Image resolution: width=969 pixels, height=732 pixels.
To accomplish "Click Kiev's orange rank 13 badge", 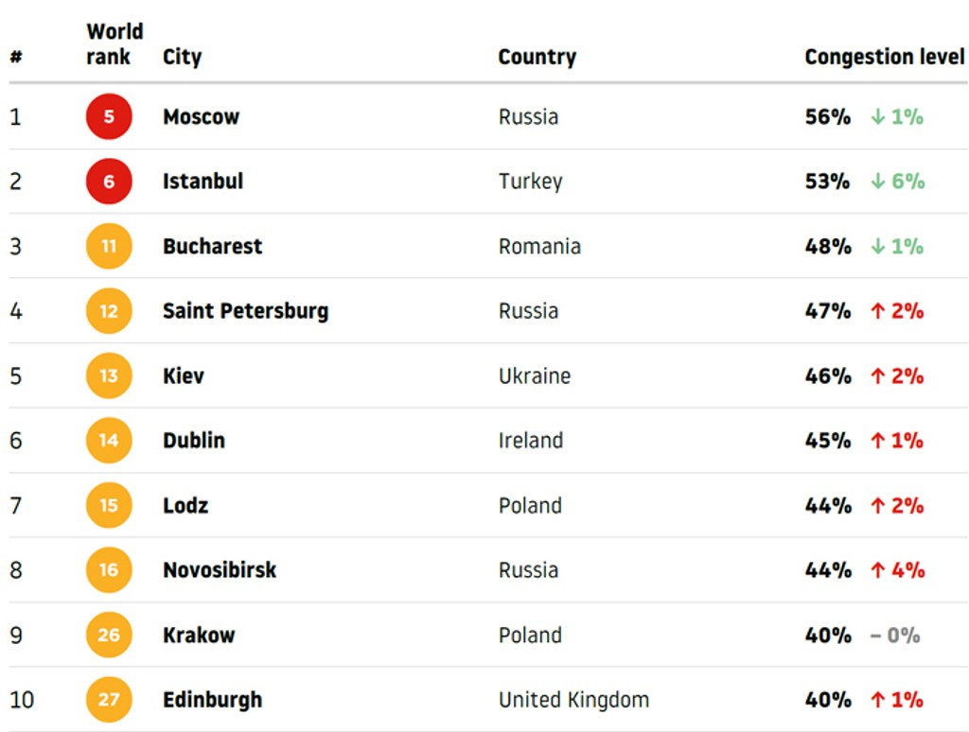I will point(109,376).
